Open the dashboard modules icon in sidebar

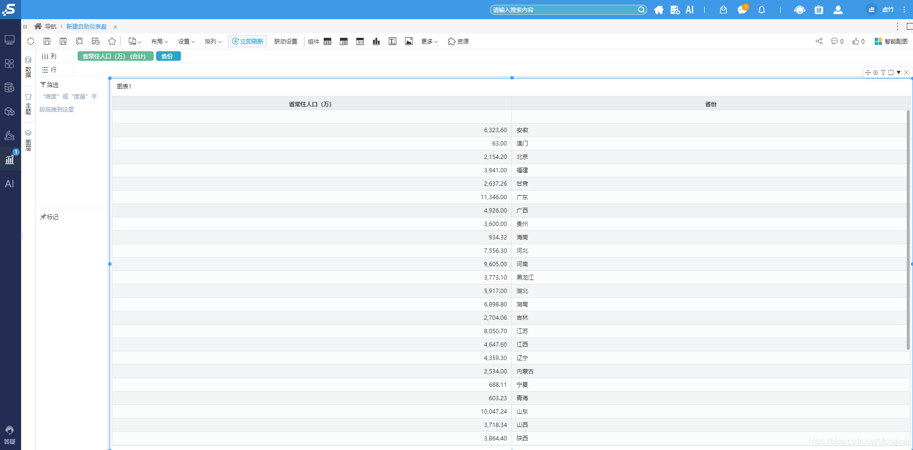coord(10,64)
